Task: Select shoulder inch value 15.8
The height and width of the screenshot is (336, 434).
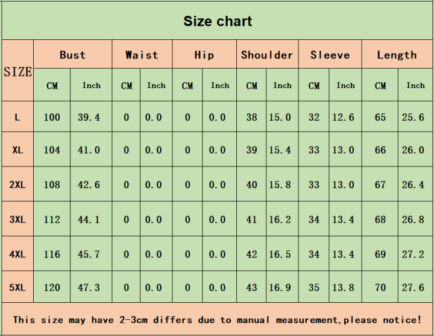Action: 280,185
